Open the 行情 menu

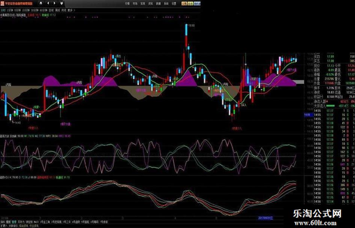[127, 3]
